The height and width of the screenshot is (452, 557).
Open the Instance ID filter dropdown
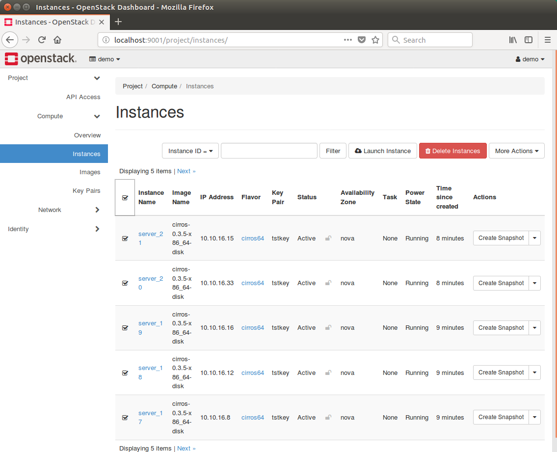pyautogui.click(x=190, y=151)
